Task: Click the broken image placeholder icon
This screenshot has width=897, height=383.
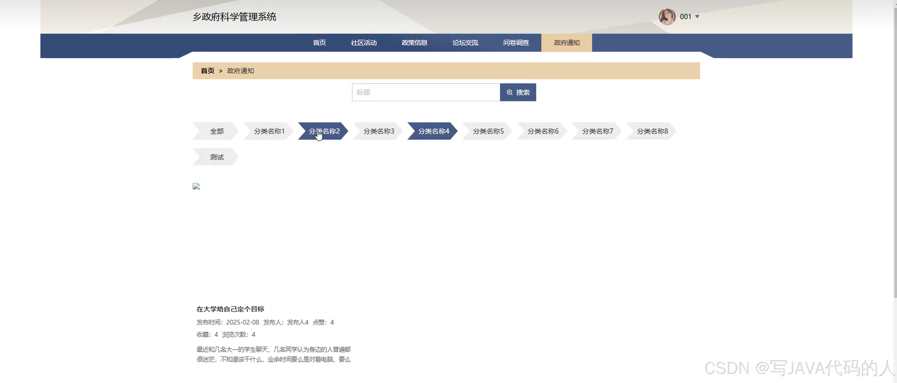Action: [x=196, y=186]
